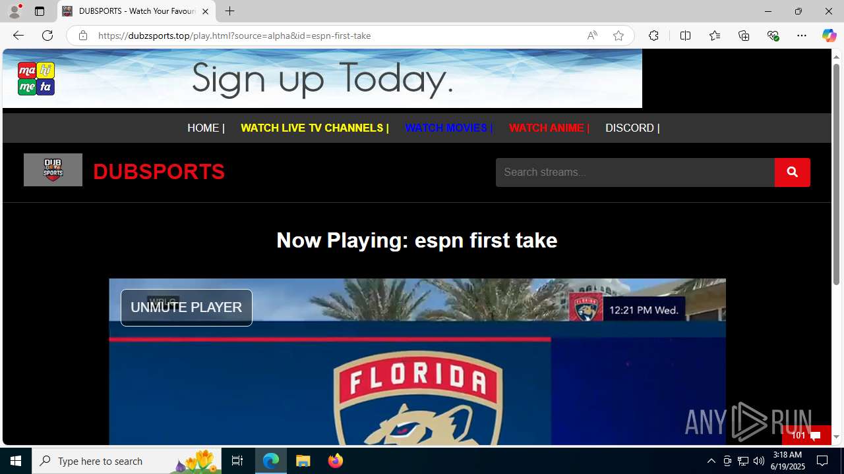
Task: Open Microsoft Edge taskbar icon
Action: coord(271,461)
